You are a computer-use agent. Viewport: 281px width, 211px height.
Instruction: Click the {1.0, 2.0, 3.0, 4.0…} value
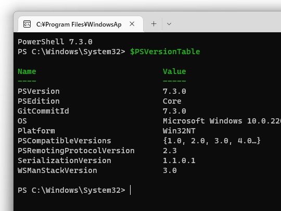pos(212,141)
